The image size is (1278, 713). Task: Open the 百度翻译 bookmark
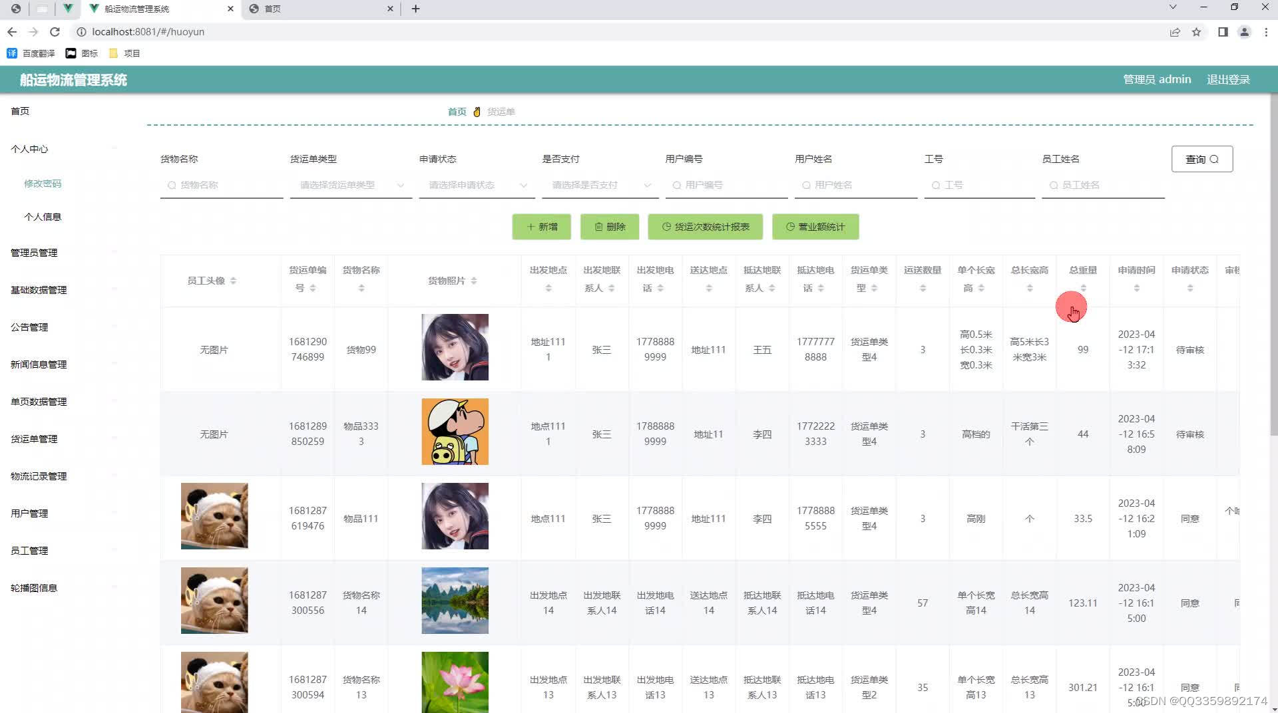(31, 53)
